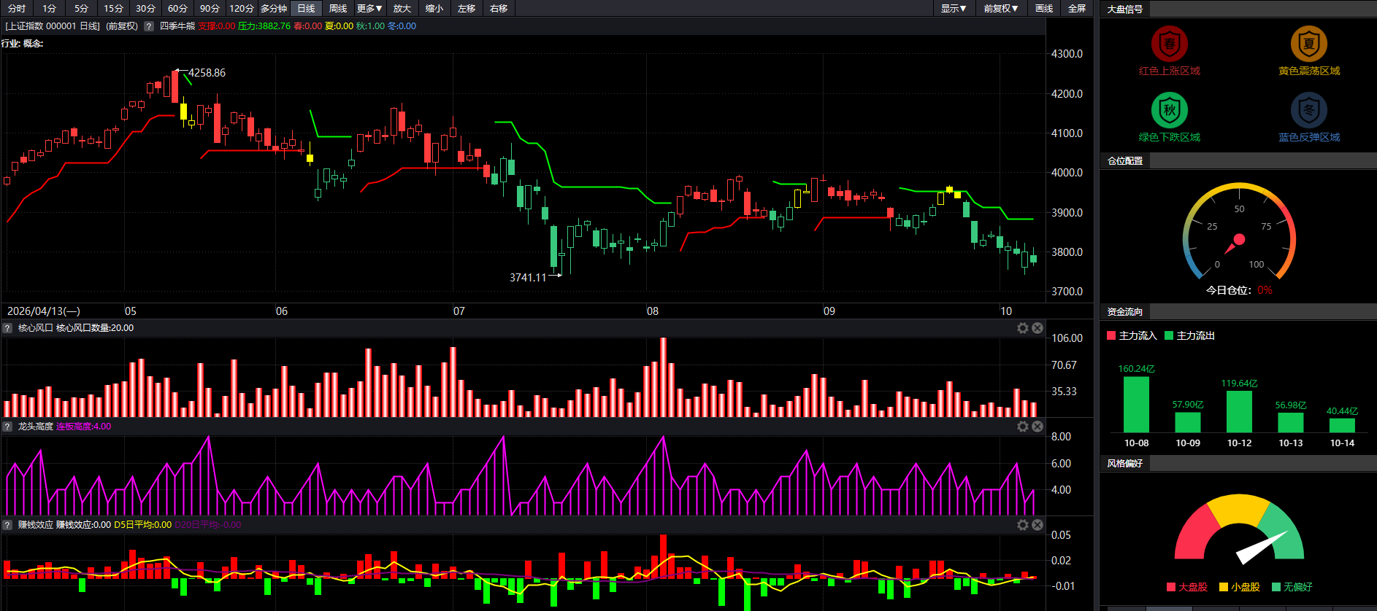Activate the 画线 drawing tool
This screenshot has height=611, width=1377.
click(x=1044, y=8)
